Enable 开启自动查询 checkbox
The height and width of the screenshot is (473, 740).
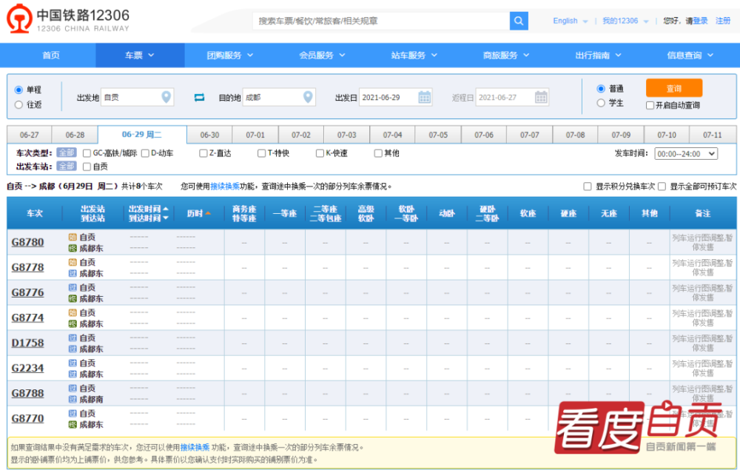click(x=650, y=105)
